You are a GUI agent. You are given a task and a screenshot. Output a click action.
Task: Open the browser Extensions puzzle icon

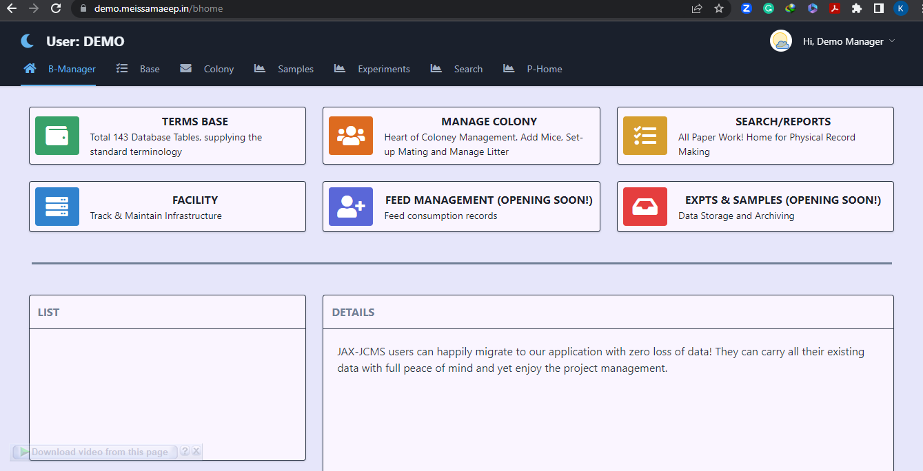click(857, 9)
